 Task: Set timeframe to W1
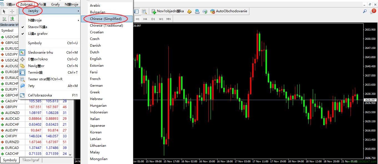tap(161, 19)
